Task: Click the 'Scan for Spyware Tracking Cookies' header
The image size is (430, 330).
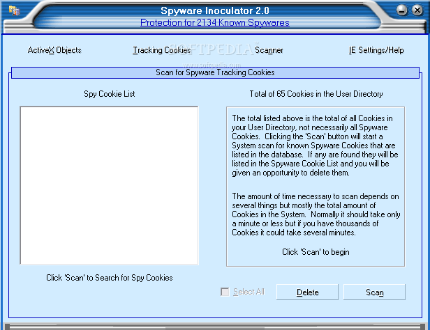Action: pos(215,72)
